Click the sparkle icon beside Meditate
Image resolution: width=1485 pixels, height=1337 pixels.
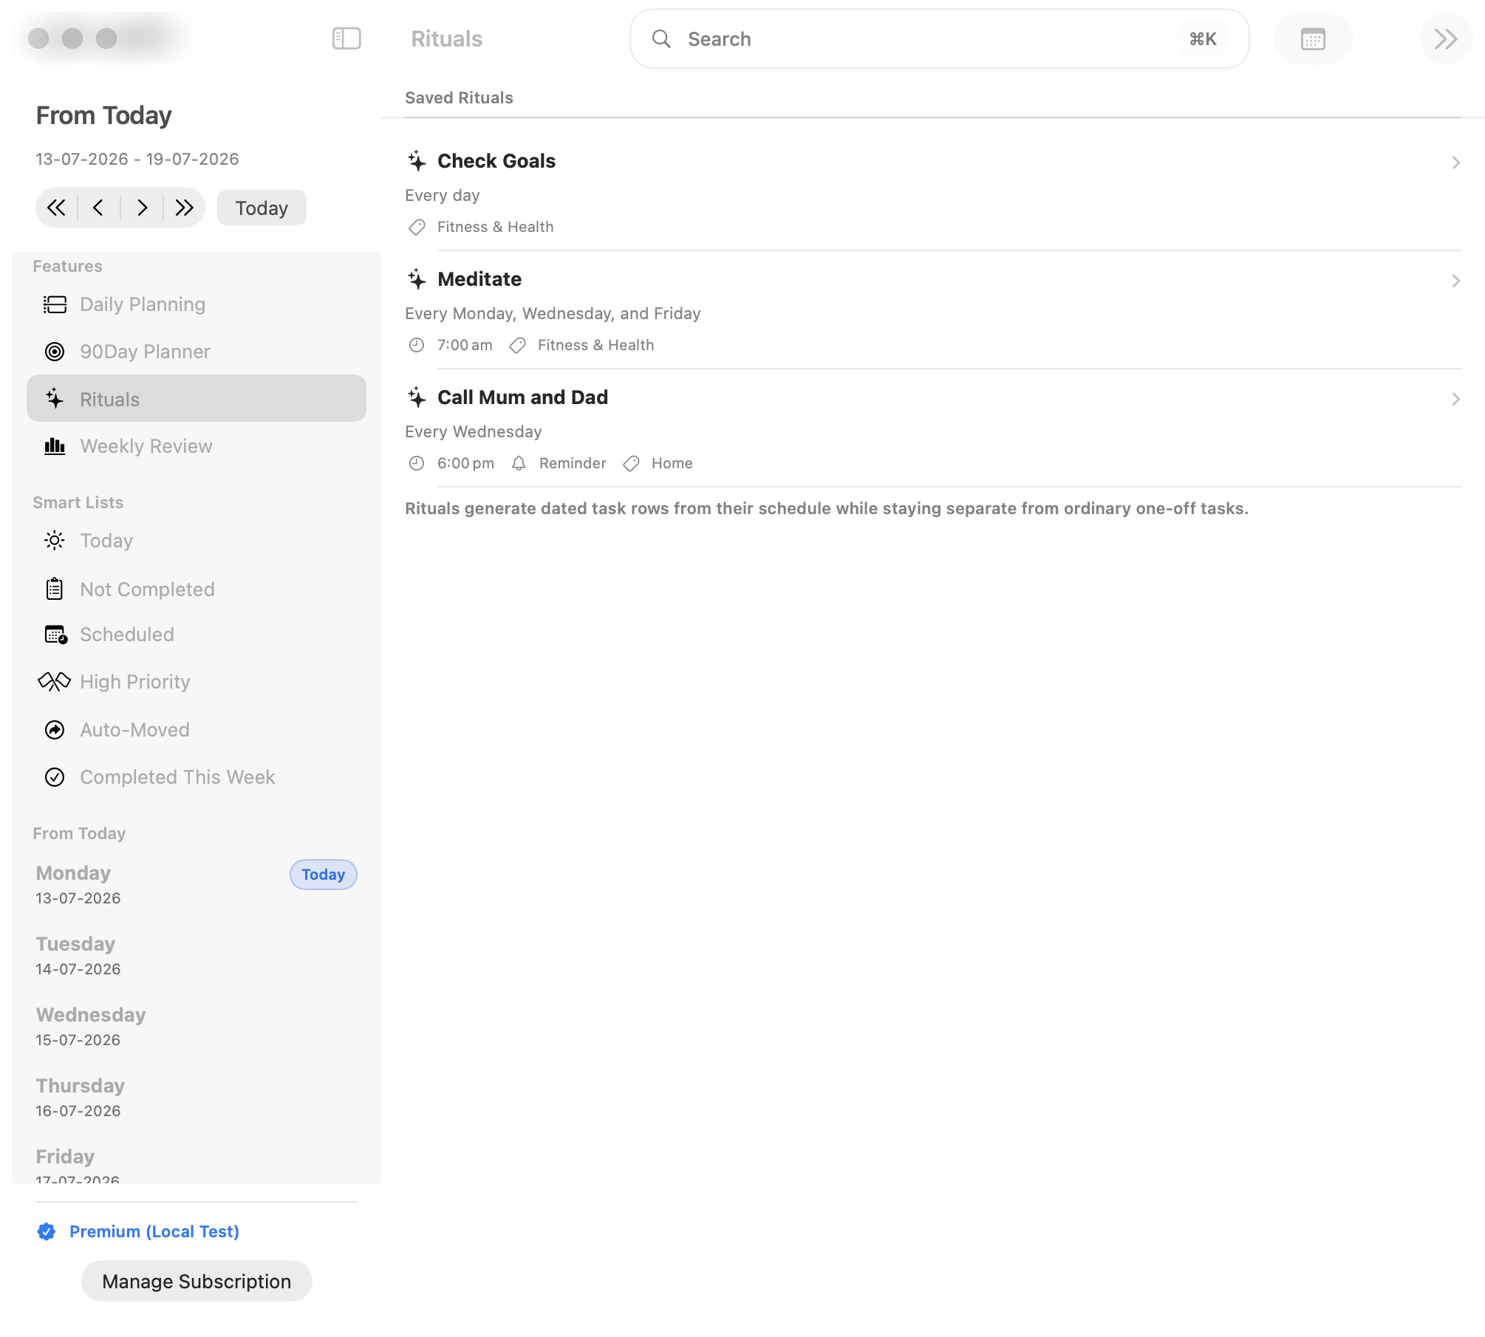coord(417,278)
